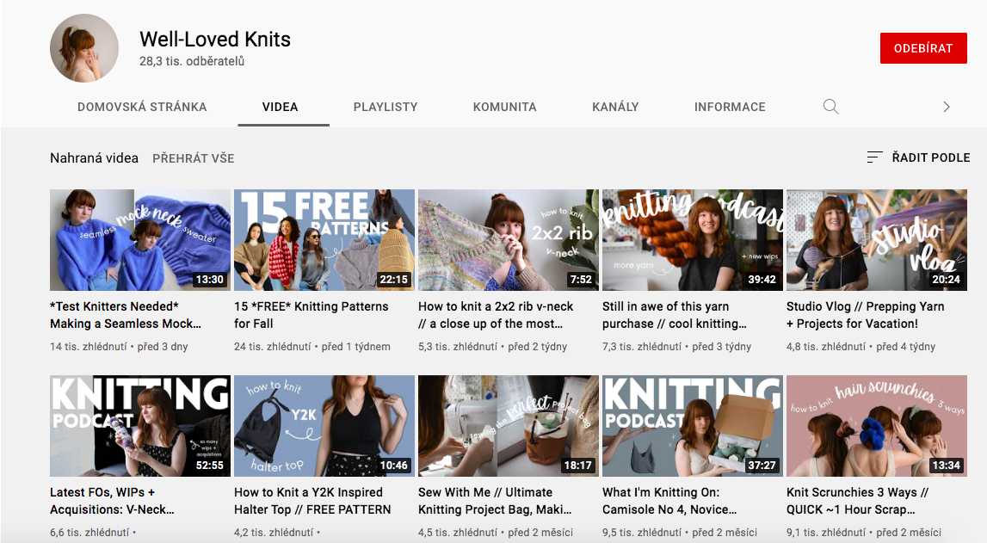Open the 2x2 rib v-neck thumbnail
Screen dimensions: 987x543
(x=509, y=240)
